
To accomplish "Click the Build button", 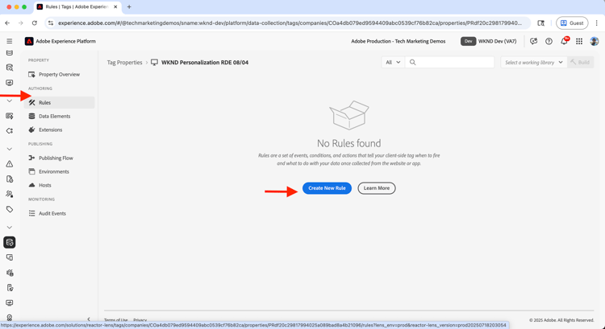I will click(580, 62).
